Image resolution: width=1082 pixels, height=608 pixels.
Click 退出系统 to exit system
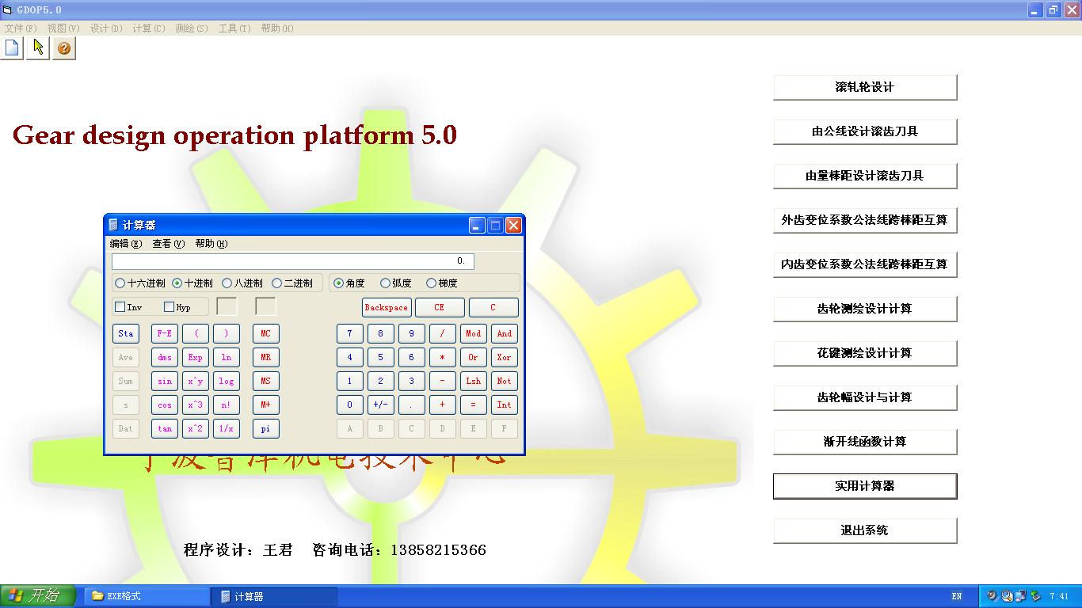tap(865, 530)
